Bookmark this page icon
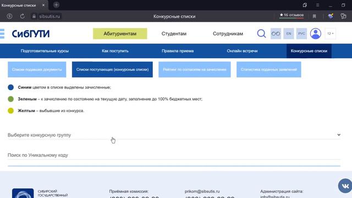The image size is (352, 198). (314, 16)
